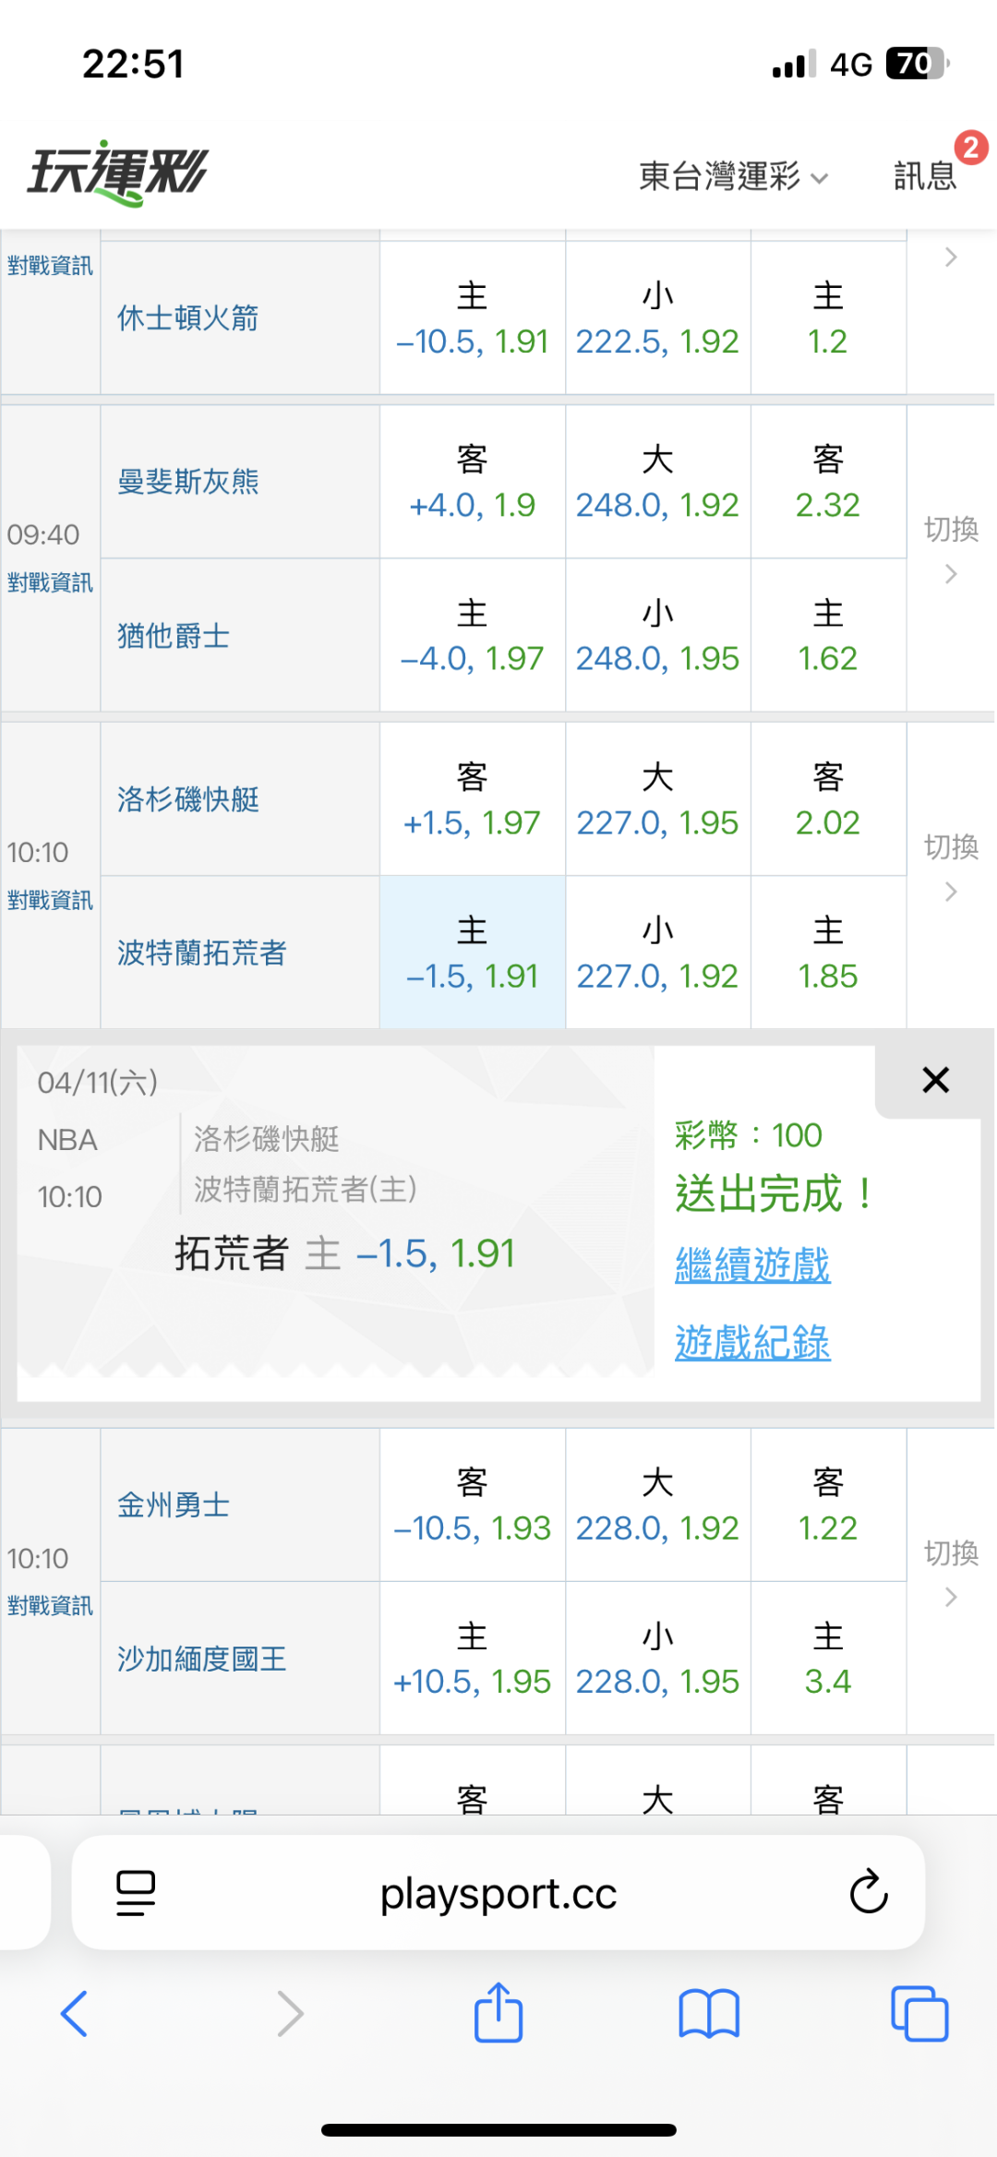Reload the playsport.cc page
The width and height of the screenshot is (997, 2157).
(868, 1892)
